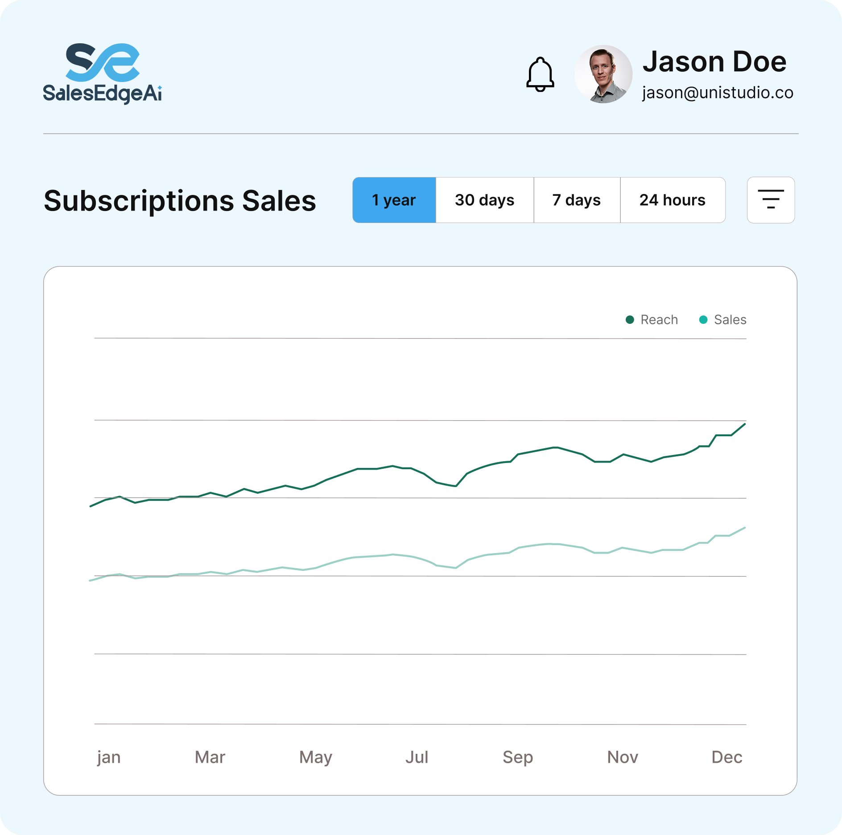The width and height of the screenshot is (842, 835).
Task: Open the filter options icon
Action: point(771,200)
